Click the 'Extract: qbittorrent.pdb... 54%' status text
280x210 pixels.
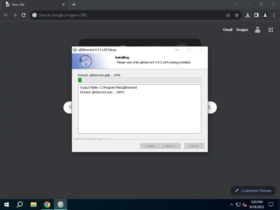99,75
